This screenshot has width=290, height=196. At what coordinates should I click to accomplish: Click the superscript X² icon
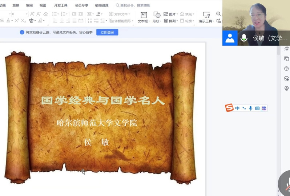(x=17, y=21)
